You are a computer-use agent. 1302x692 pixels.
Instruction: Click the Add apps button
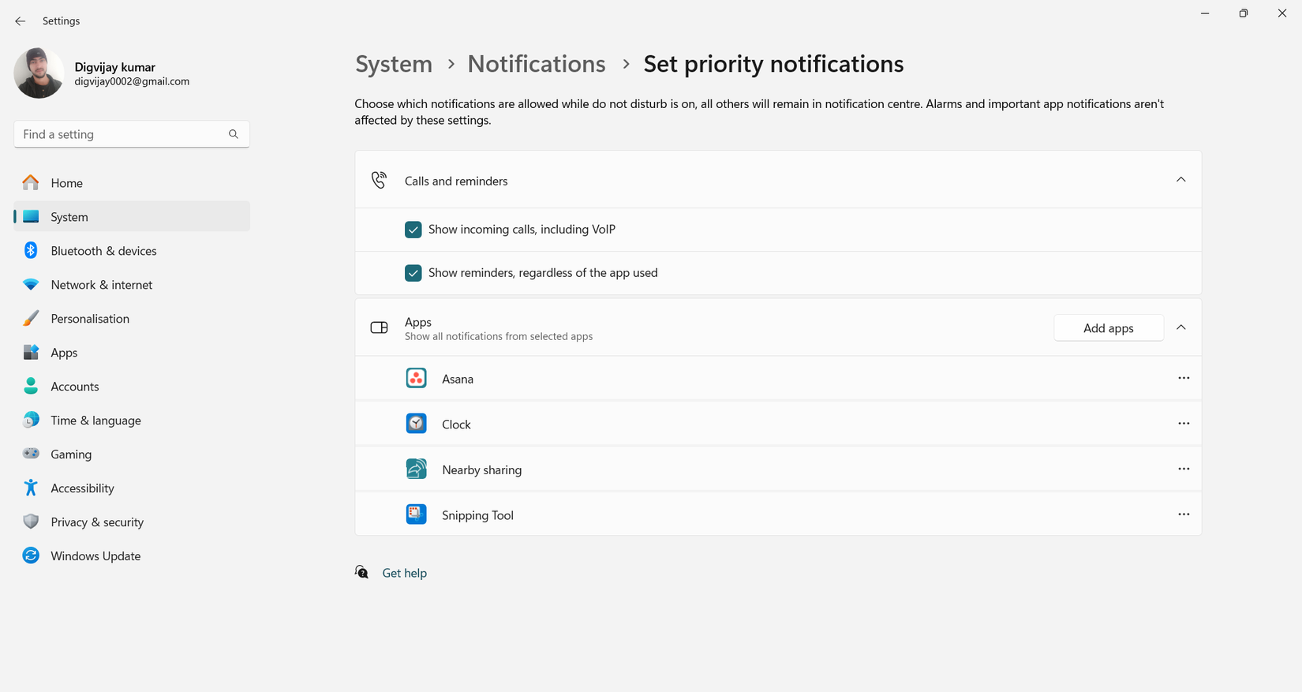click(x=1108, y=328)
